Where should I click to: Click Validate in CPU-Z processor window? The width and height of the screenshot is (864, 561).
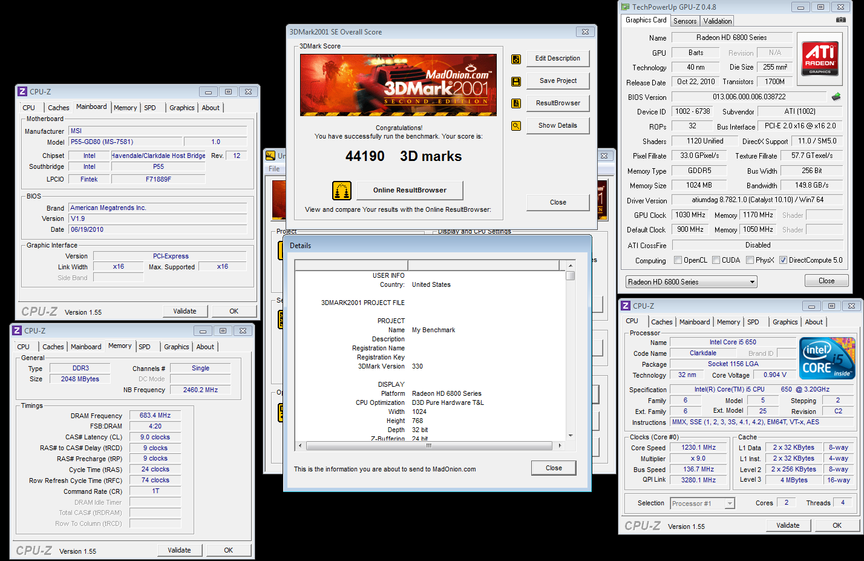tap(788, 526)
